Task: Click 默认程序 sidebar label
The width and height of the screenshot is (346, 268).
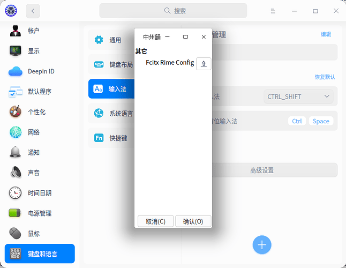Action: [40, 92]
